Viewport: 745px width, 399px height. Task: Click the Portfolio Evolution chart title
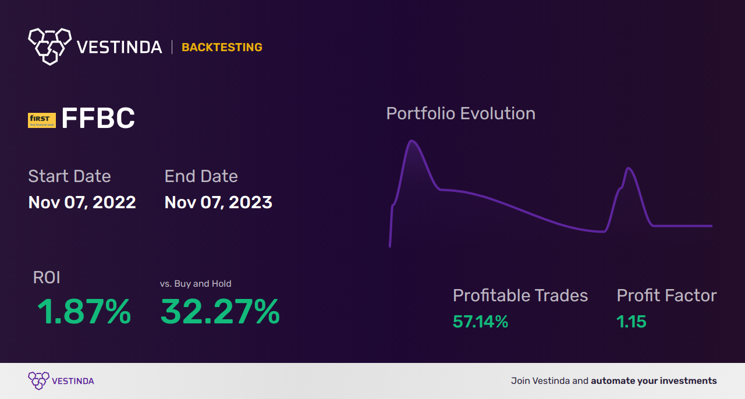tap(460, 113)
